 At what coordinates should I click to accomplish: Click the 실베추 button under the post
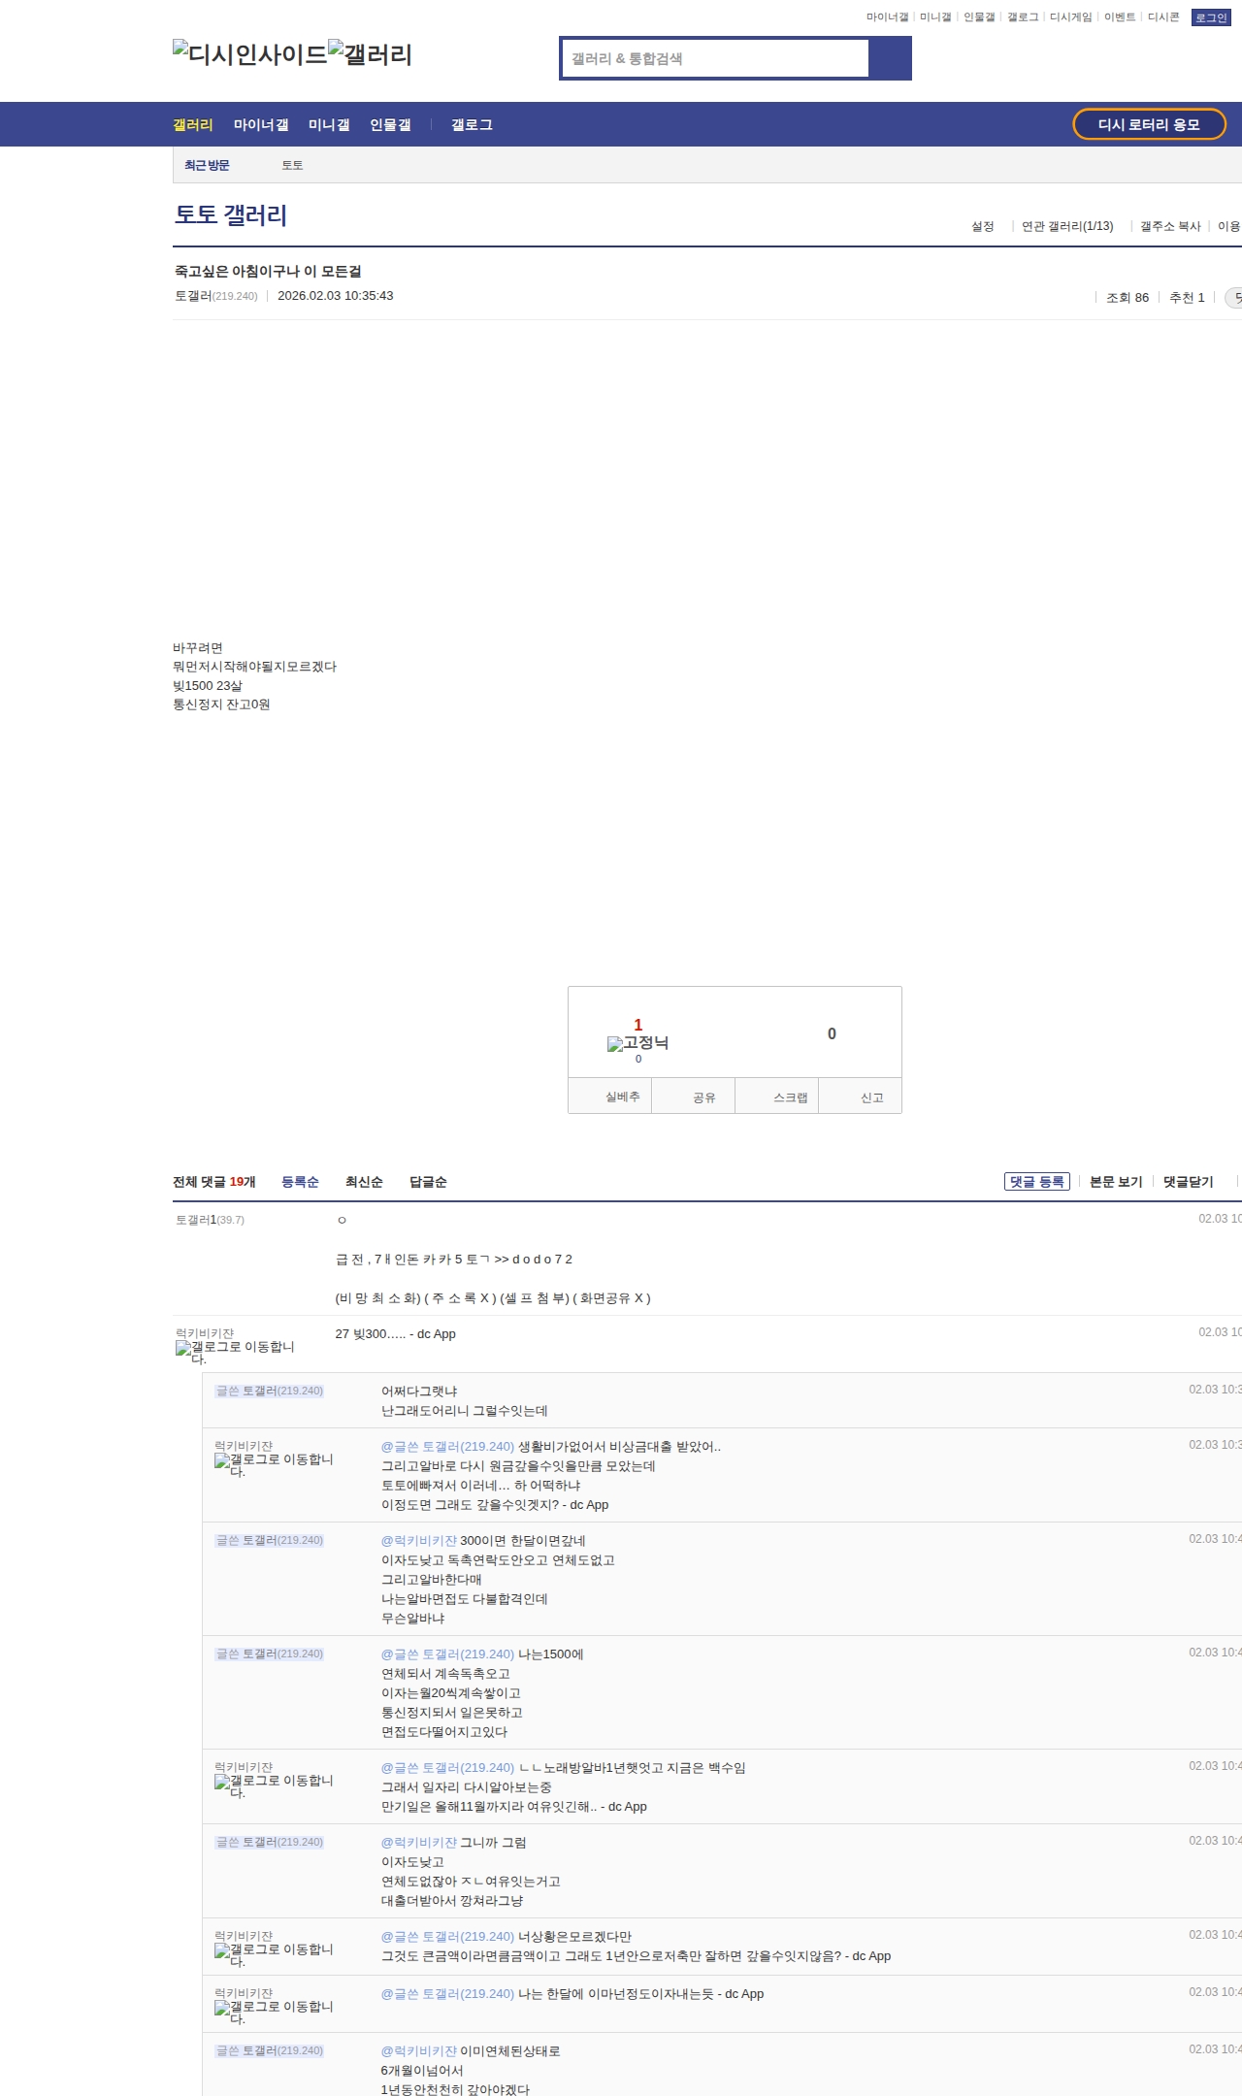pyautogui.click(x=622, y=1097)
